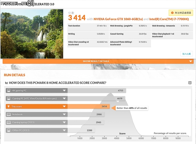Click the Video Chat encoding v2 Accelerated label
Image resolution: width=196 pixels, height=144 pixels.
point(78,43)
